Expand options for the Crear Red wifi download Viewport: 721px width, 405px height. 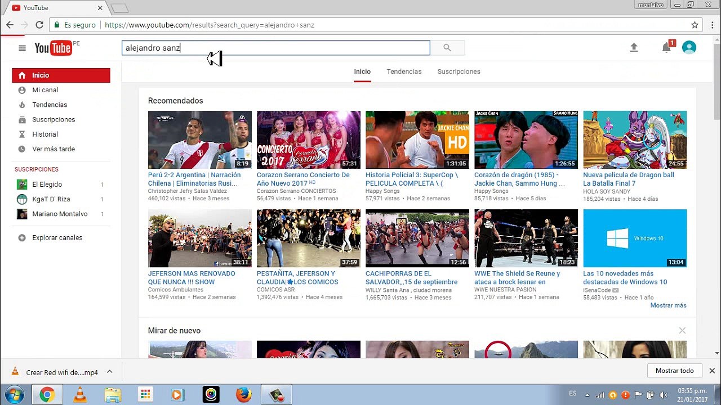pyautogui.click(x=110, y=371)
